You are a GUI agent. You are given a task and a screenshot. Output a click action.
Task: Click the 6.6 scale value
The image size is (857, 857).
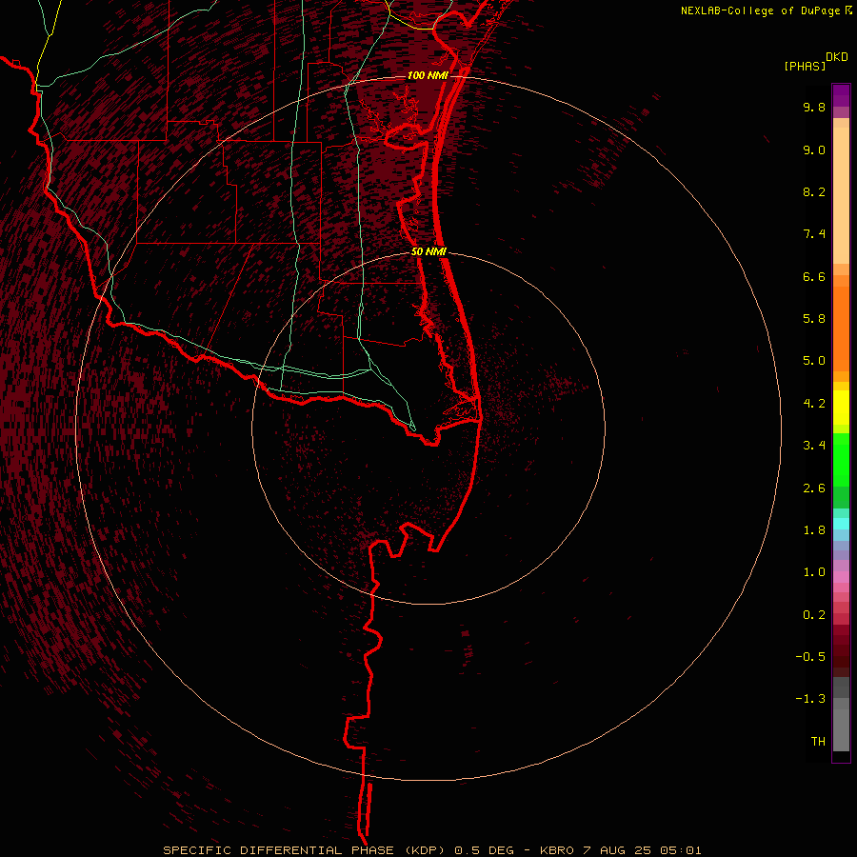pyautogui.click(x=814, y=276)
